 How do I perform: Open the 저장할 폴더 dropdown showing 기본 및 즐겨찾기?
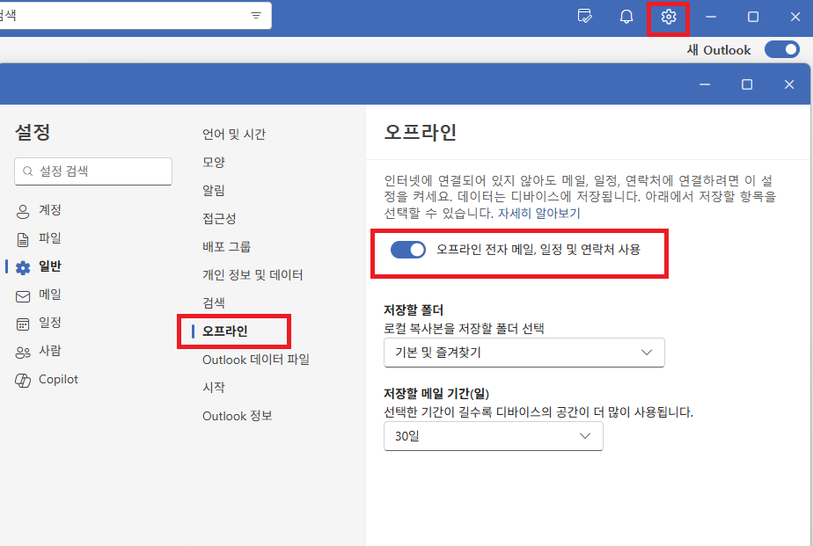[524, 353]
